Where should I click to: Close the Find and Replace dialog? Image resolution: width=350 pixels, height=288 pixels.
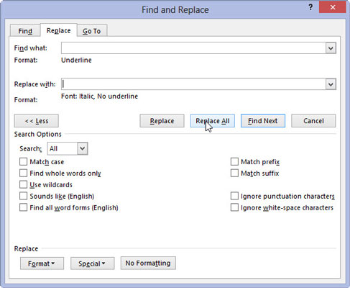tap(333, 7)
